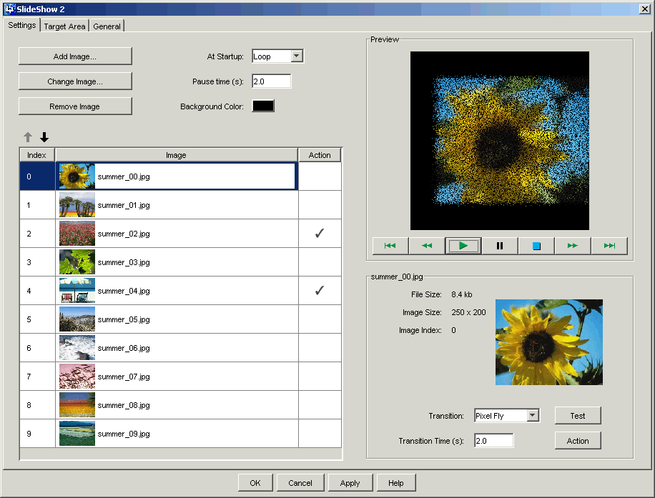Screen dimensions: 655x498
Task: Rewind the slideshow preview
Action: pyautogui.click(x=427, y=246)
